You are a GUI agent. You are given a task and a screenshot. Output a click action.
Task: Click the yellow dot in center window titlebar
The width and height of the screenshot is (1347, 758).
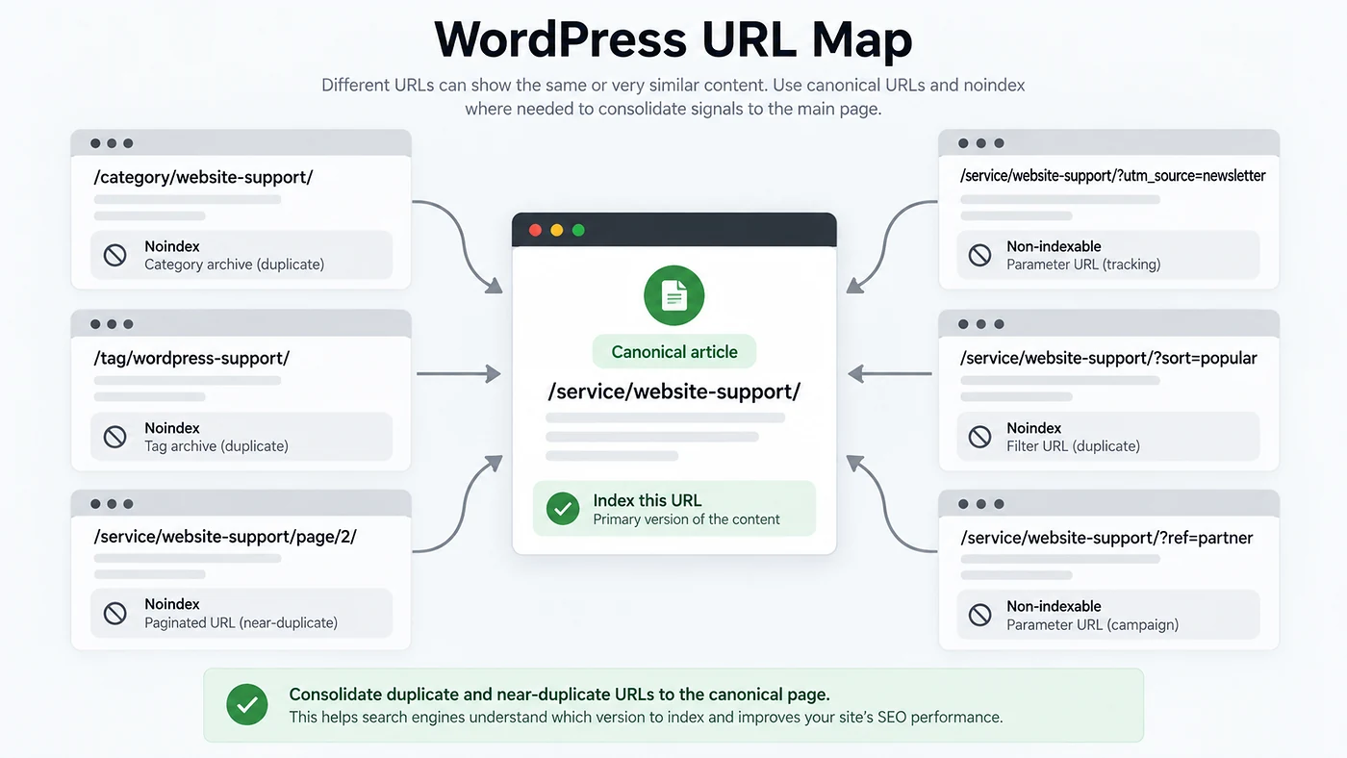click(x=556, y=230)
